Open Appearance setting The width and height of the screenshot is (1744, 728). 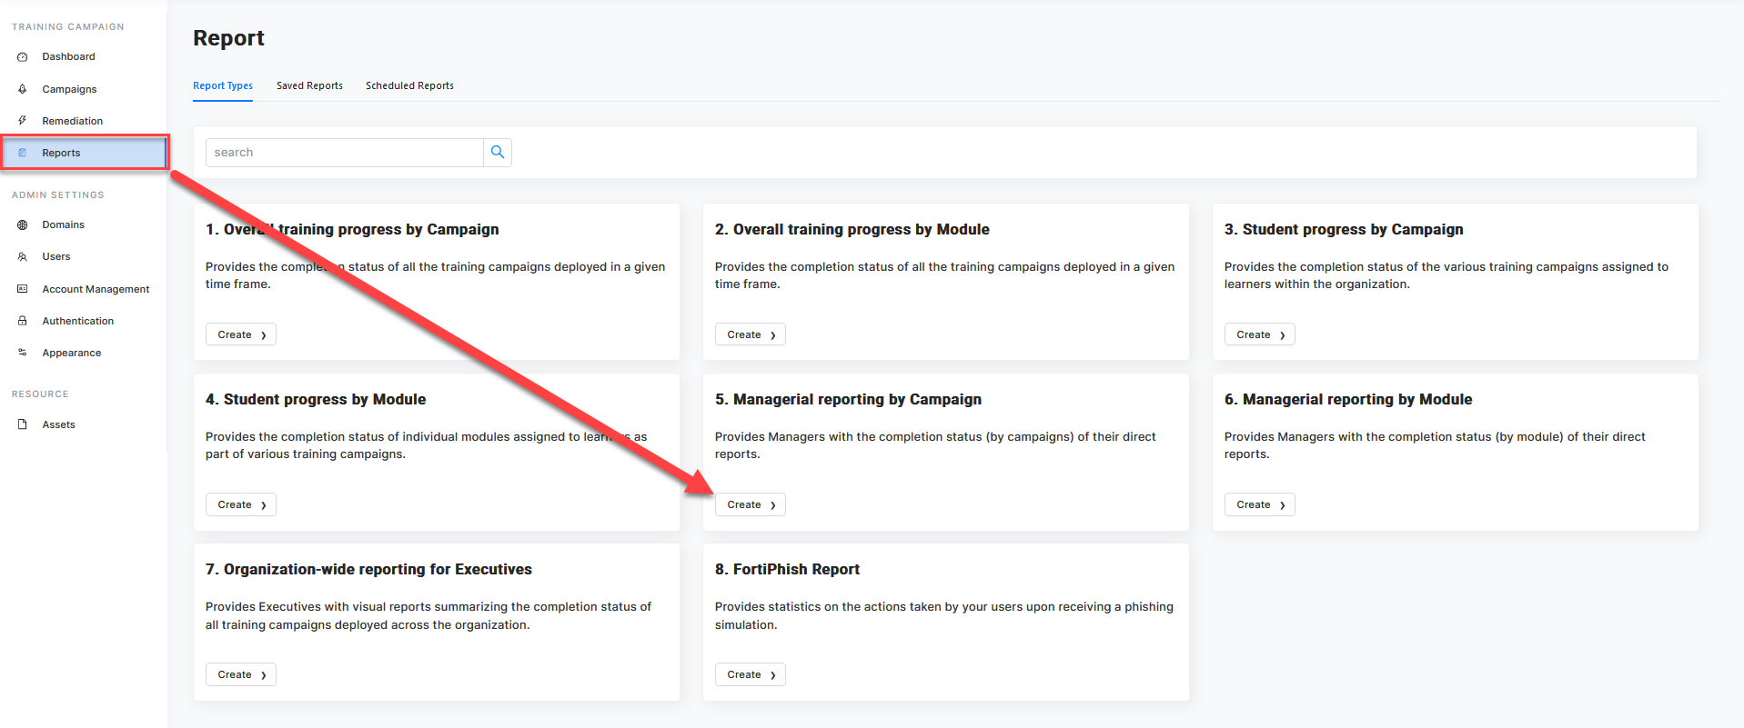71,353
